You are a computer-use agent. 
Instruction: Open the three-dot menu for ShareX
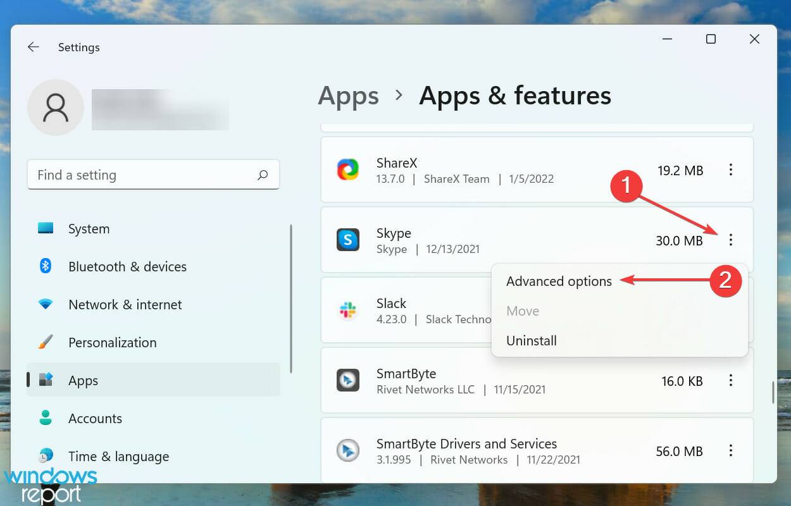(731, 170)
